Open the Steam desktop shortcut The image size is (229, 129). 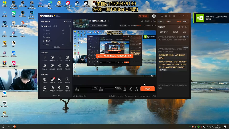click(77, 4)
